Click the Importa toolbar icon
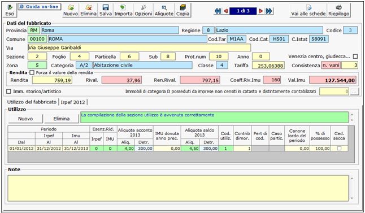365x213 pixels. [x=123, y=10]
